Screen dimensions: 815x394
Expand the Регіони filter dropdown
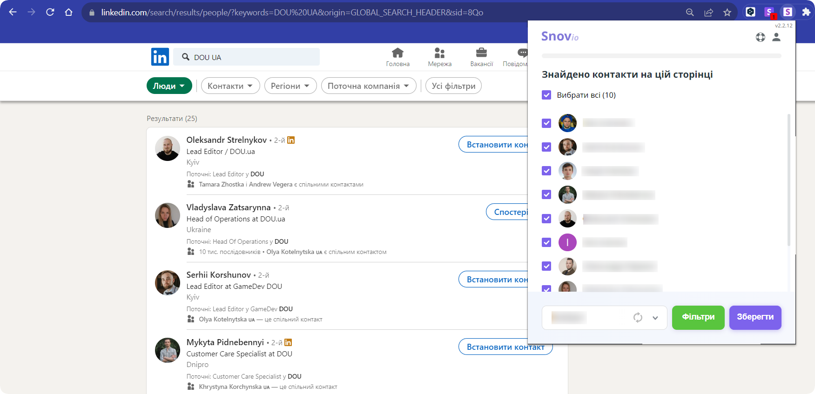tap(290, 86)
